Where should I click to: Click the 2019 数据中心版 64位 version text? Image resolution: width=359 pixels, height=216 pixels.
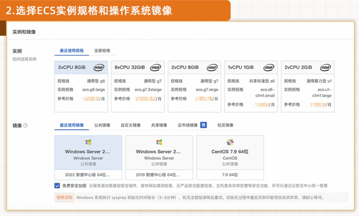pos(158,175)
